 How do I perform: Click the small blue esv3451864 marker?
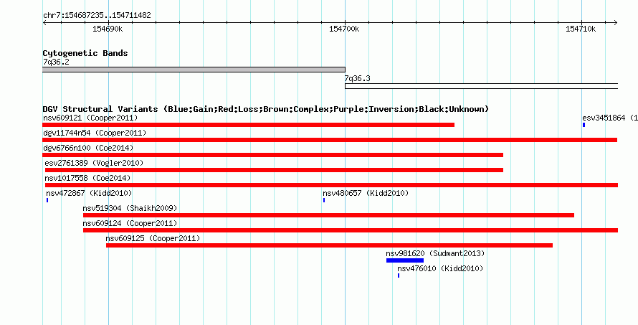click(584, 125)
